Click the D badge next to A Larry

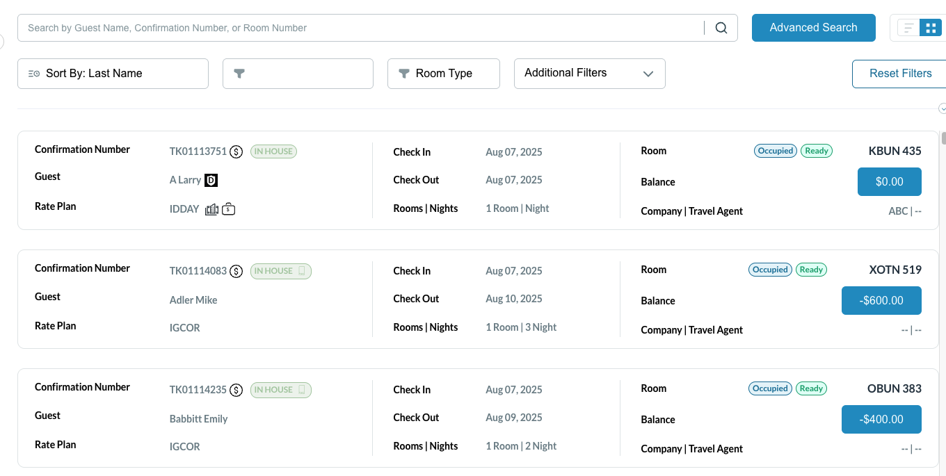(211, 180)
